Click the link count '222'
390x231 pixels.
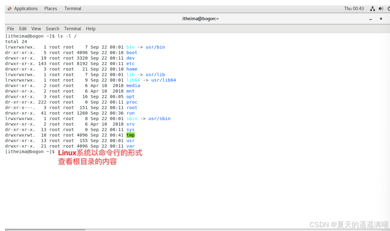42,102
